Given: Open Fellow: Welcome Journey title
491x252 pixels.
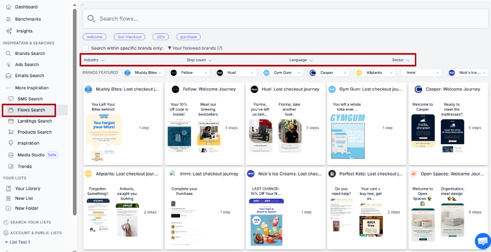Looking at the screenshot, I should click(209, 89).
